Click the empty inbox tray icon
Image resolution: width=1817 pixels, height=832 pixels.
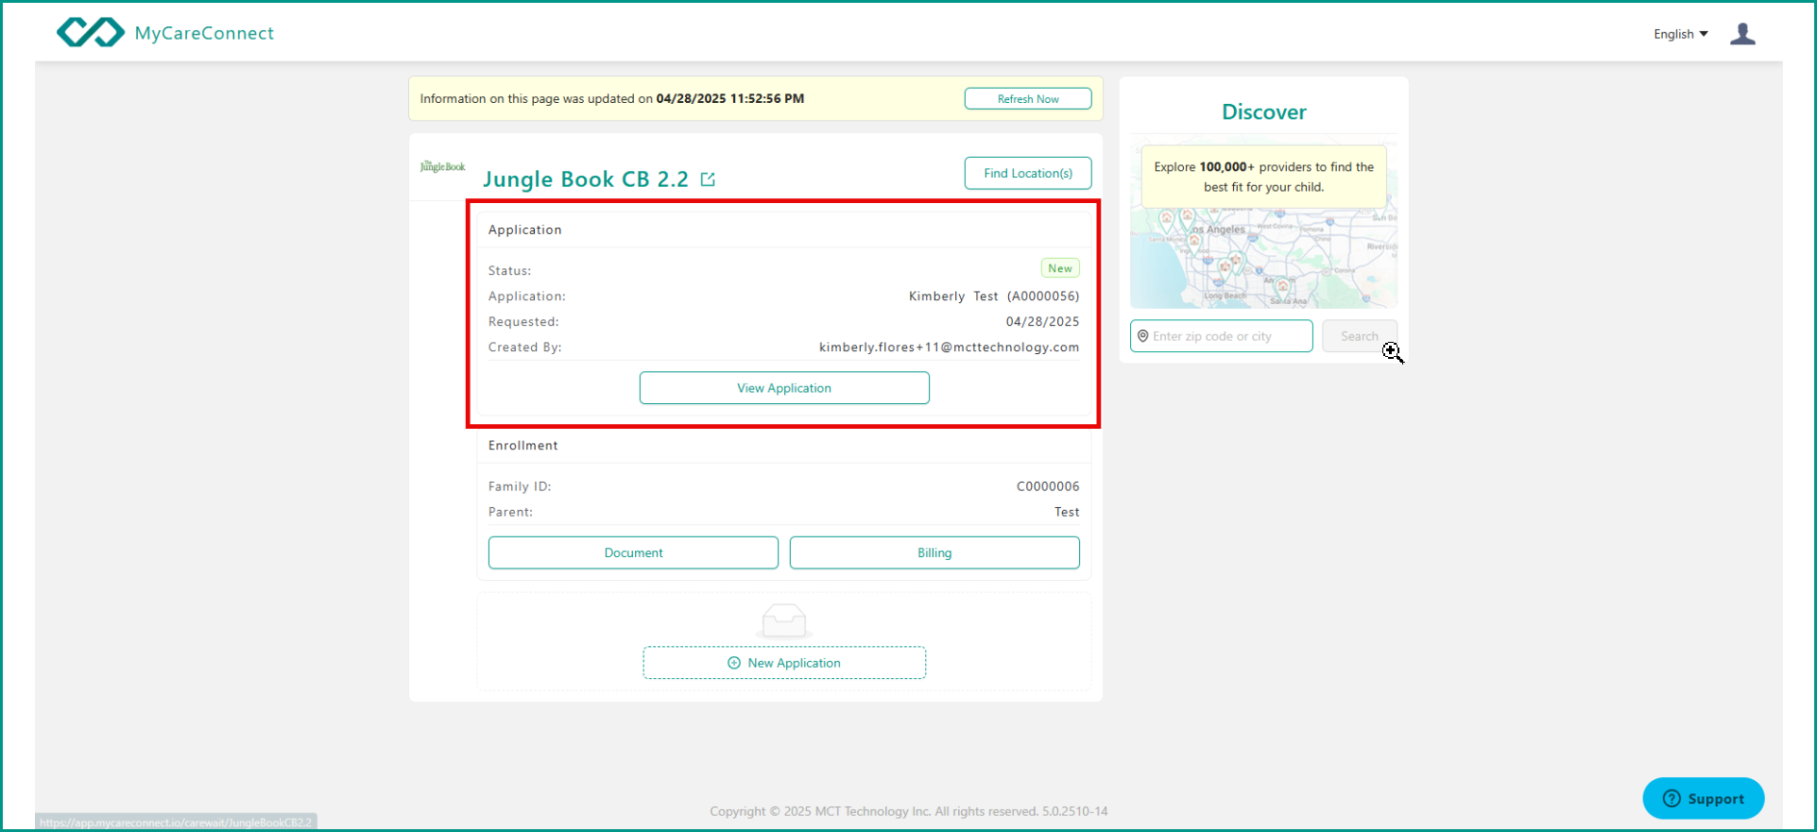click(783, 621)
